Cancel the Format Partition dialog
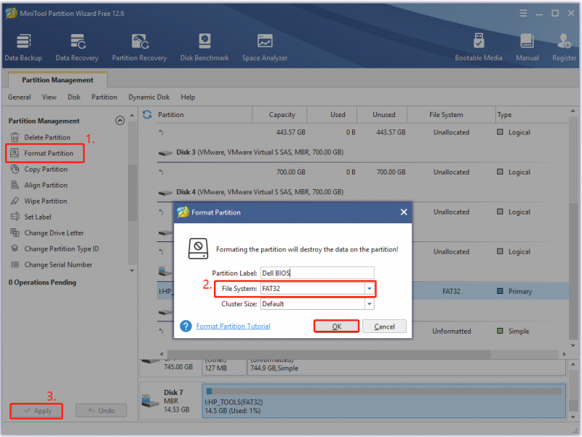This screenshot has height=437, width=582. [x=384, y=326]
